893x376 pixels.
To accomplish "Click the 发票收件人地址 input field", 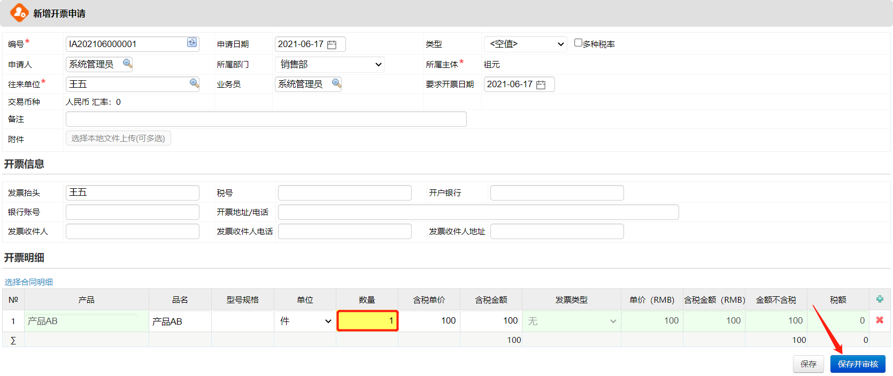I will 557,231.
